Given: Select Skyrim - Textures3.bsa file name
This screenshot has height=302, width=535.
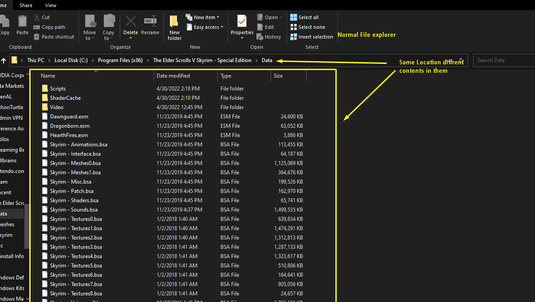Looking at the screenshot, I should pyautogui.click(x=76, y=247).
